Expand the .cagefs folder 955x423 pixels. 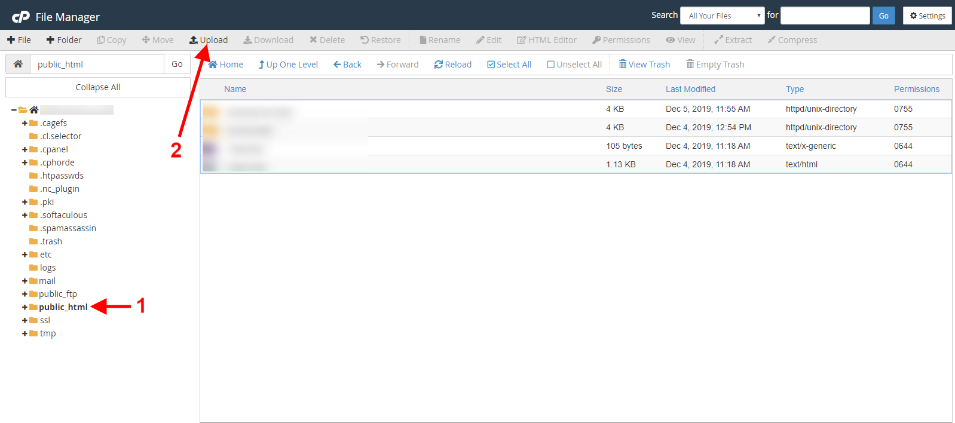(x=25, y=123)
